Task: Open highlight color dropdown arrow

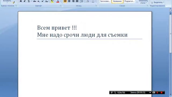Action: 55,1
